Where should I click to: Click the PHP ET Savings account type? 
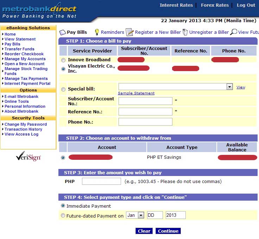click(164, 157)
